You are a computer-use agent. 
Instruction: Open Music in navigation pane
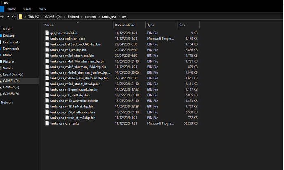[7, 55]
